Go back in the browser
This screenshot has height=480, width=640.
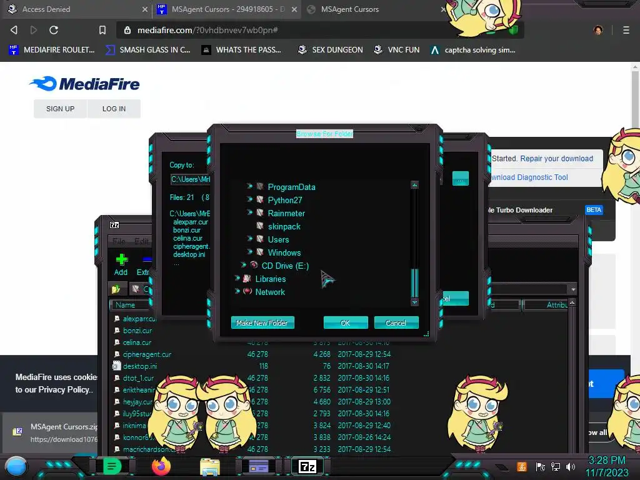[14, 30]
